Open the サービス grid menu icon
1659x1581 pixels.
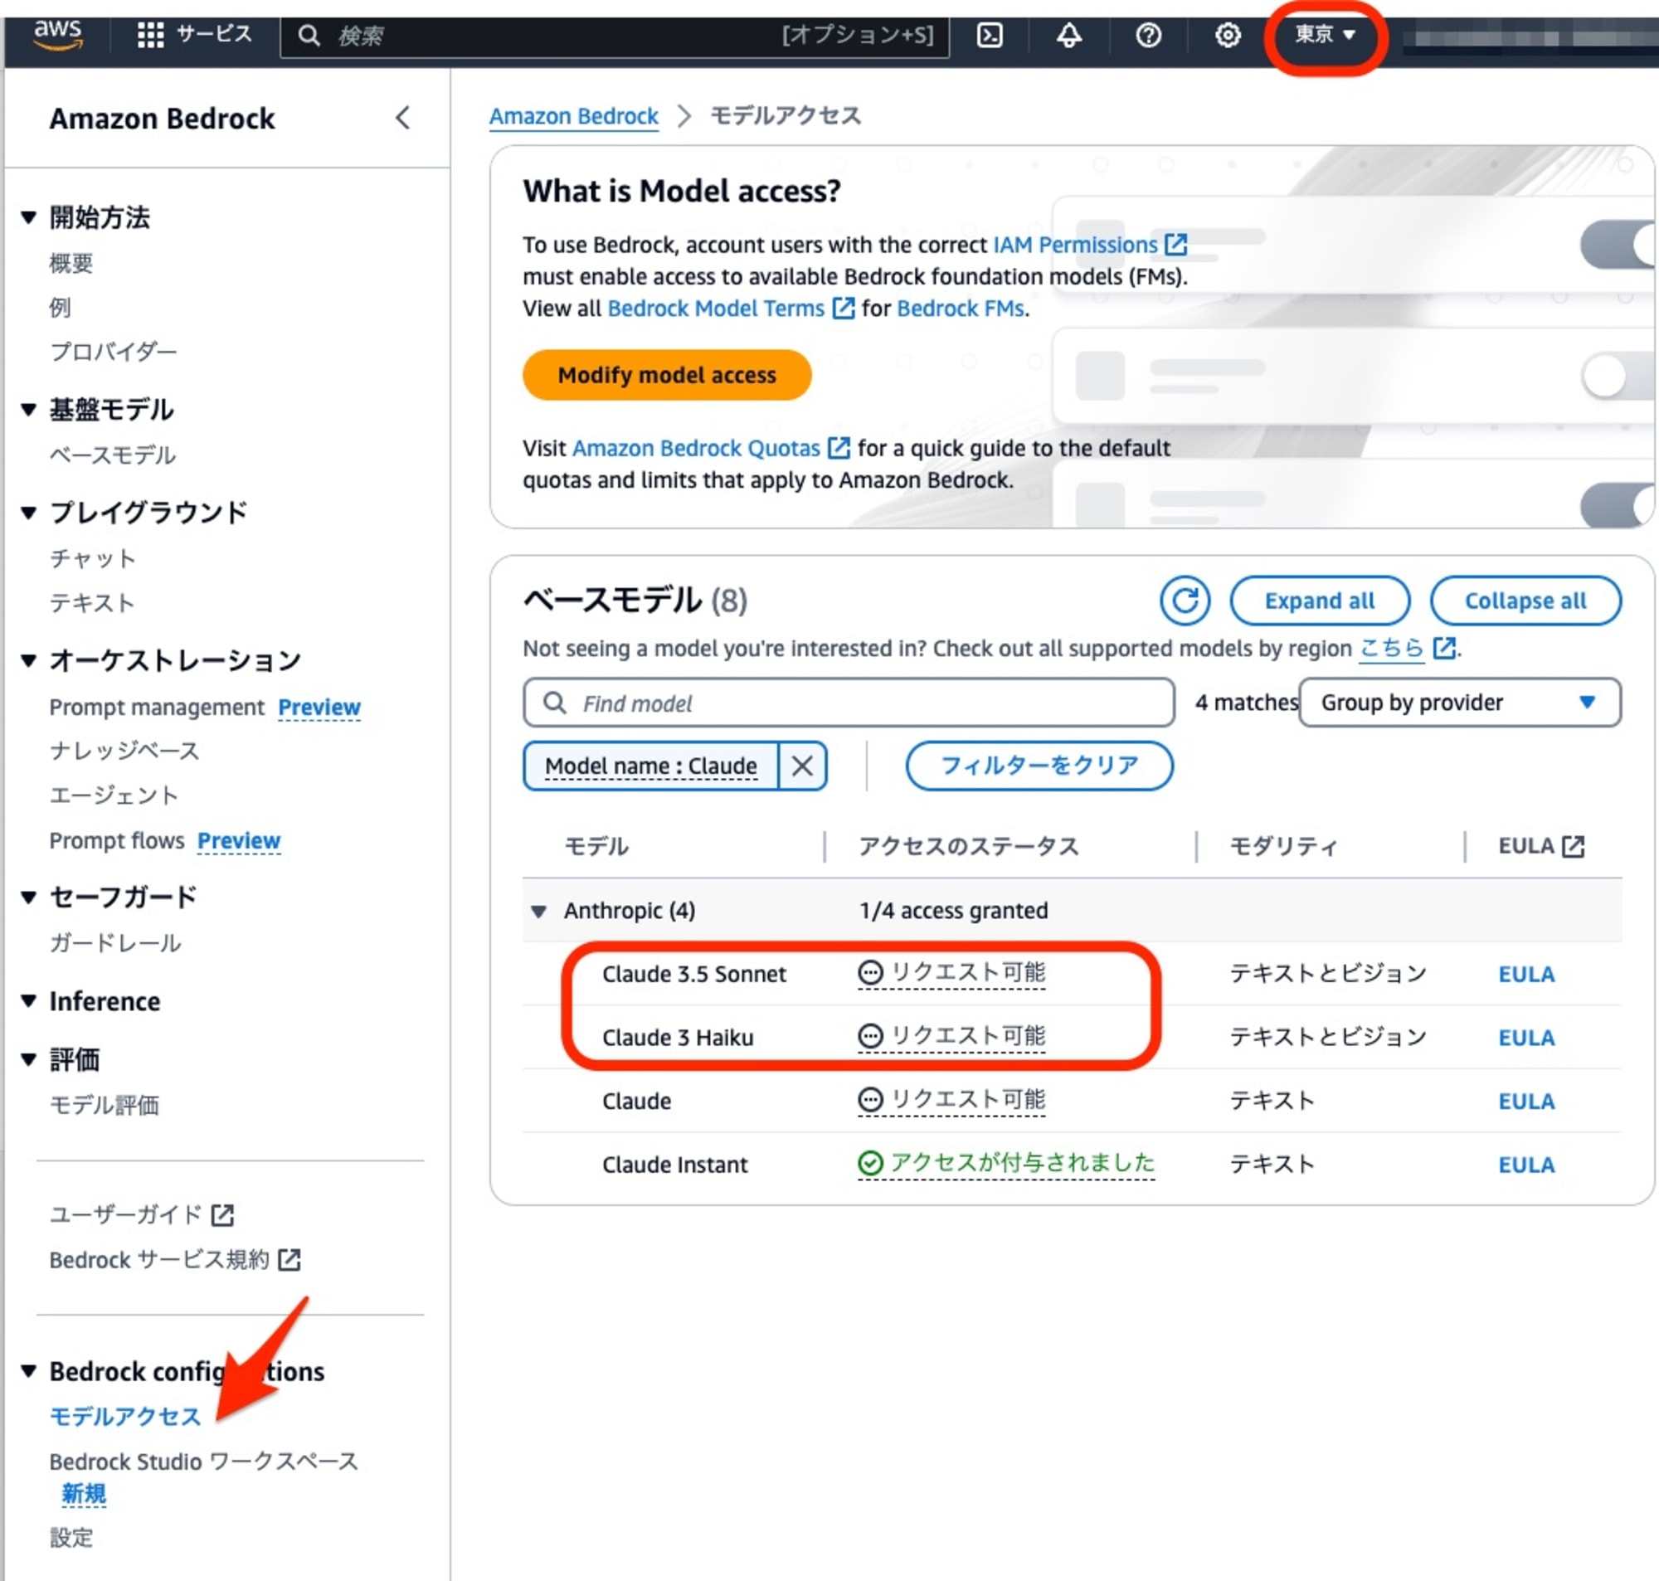(x=150, y=36)
